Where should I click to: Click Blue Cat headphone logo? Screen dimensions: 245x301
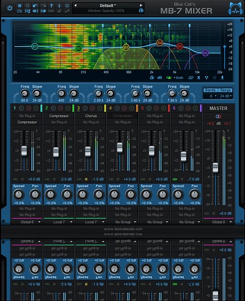pos(235,9)
